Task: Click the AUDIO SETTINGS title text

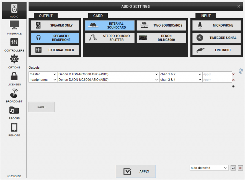Action: click(x=136, y=6)
